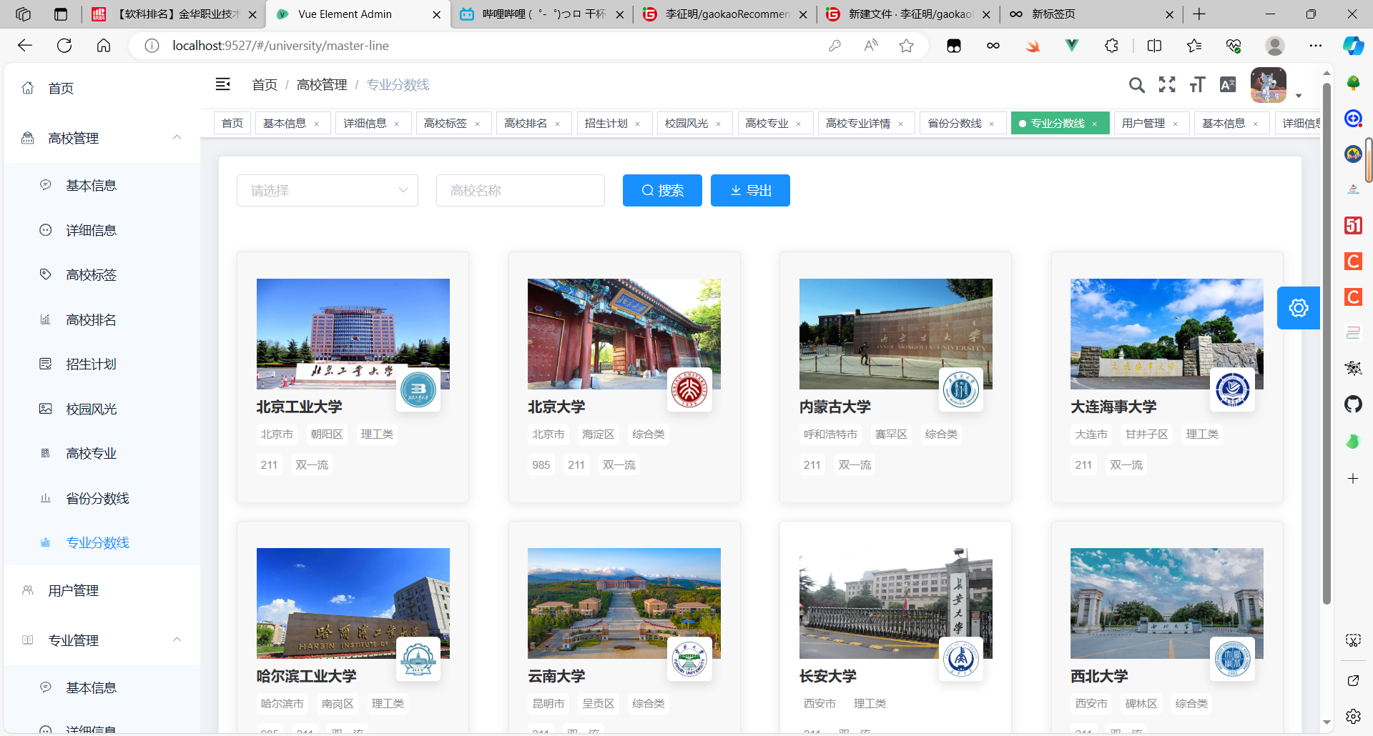
Task: Toggle fullscreen with the expand icon
Action: pos(1167,85)
